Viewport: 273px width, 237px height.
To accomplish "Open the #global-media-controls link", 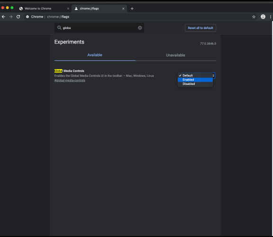I will (70, 81).
